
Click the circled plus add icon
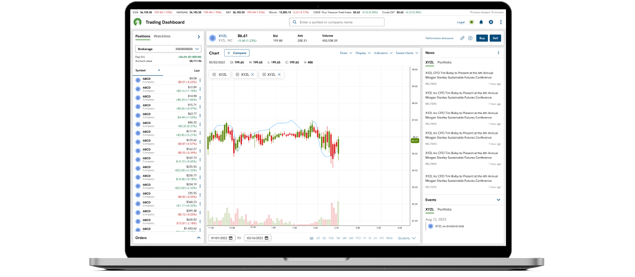click(470, 38)
